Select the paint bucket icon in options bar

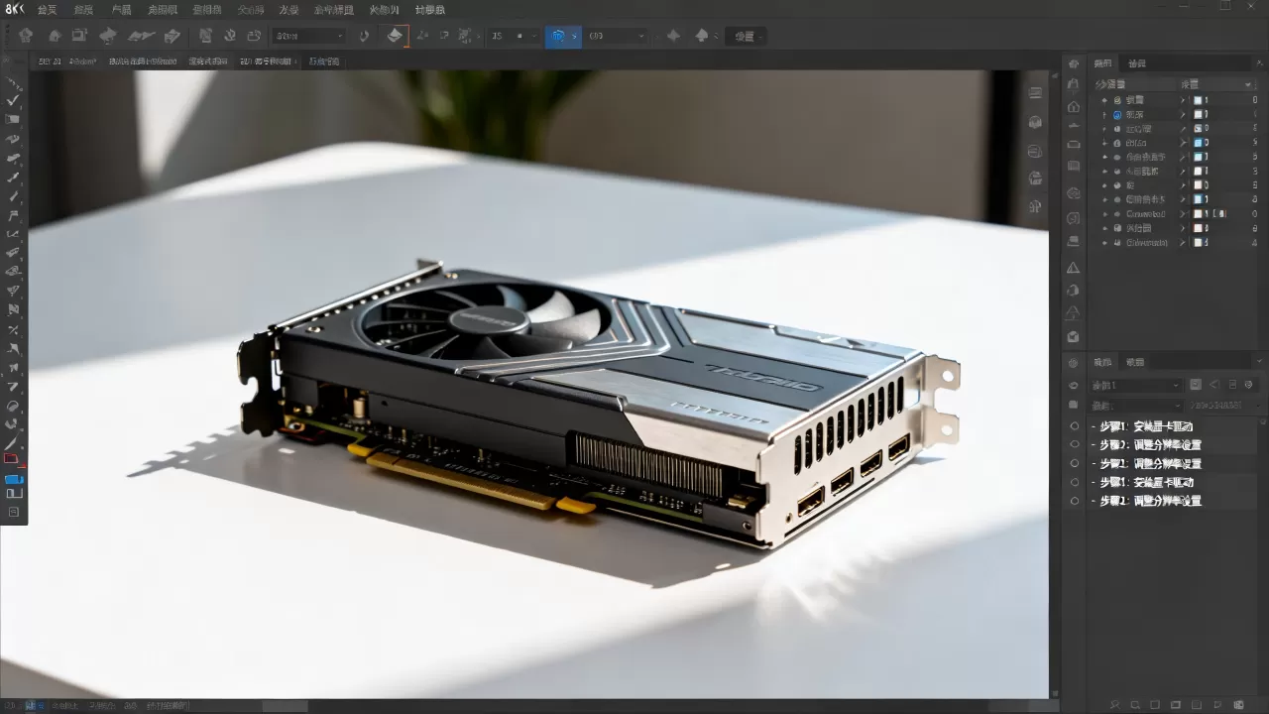click(x=395, y=36)
